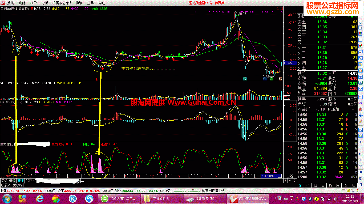Open the 系统 menu
Viewport: 364px width, 204px height.
(10, 3)
